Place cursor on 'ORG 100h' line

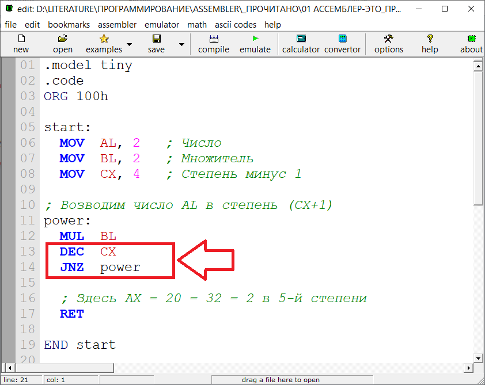pyautogui.click(x=76, y=97)
